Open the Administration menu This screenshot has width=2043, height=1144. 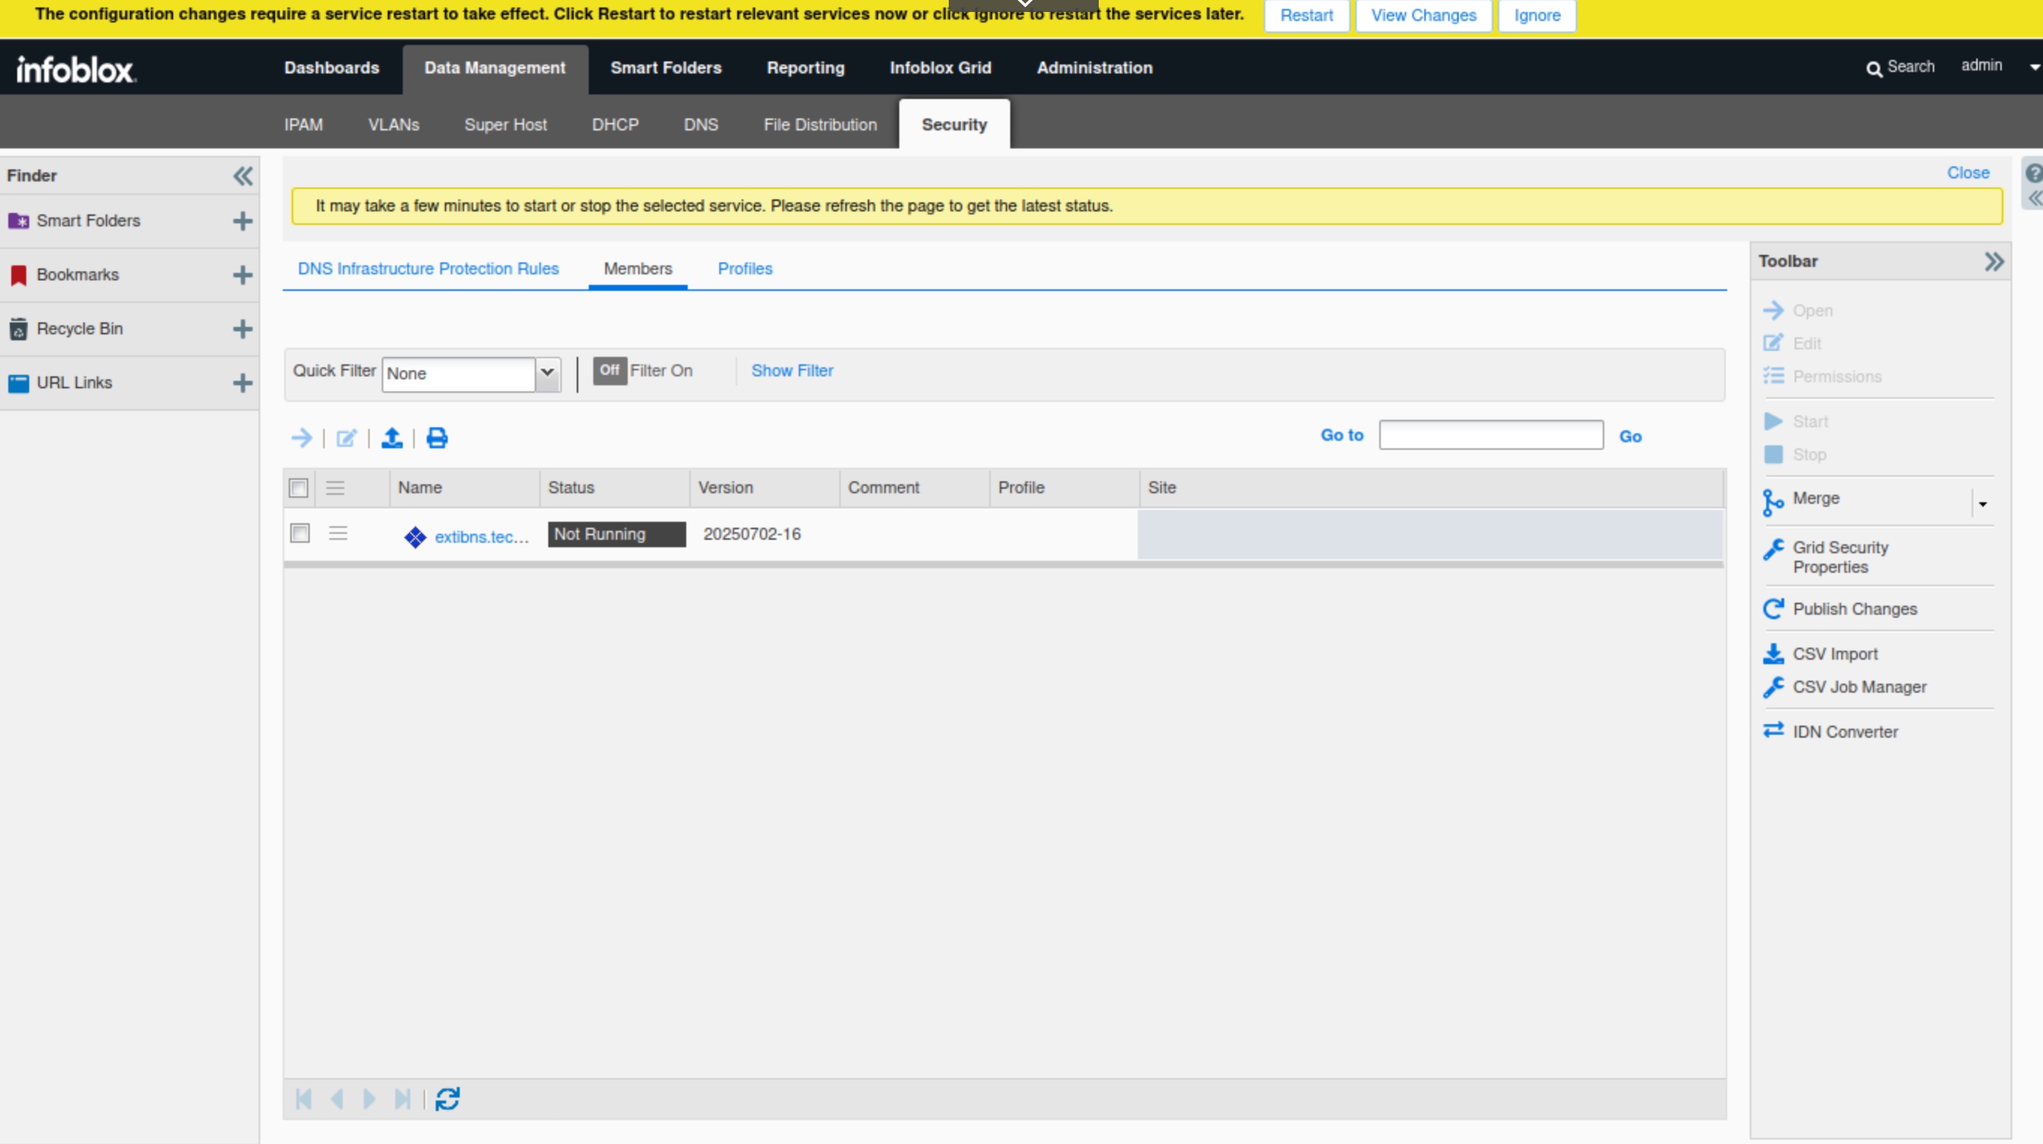(x=1094, y=67)
